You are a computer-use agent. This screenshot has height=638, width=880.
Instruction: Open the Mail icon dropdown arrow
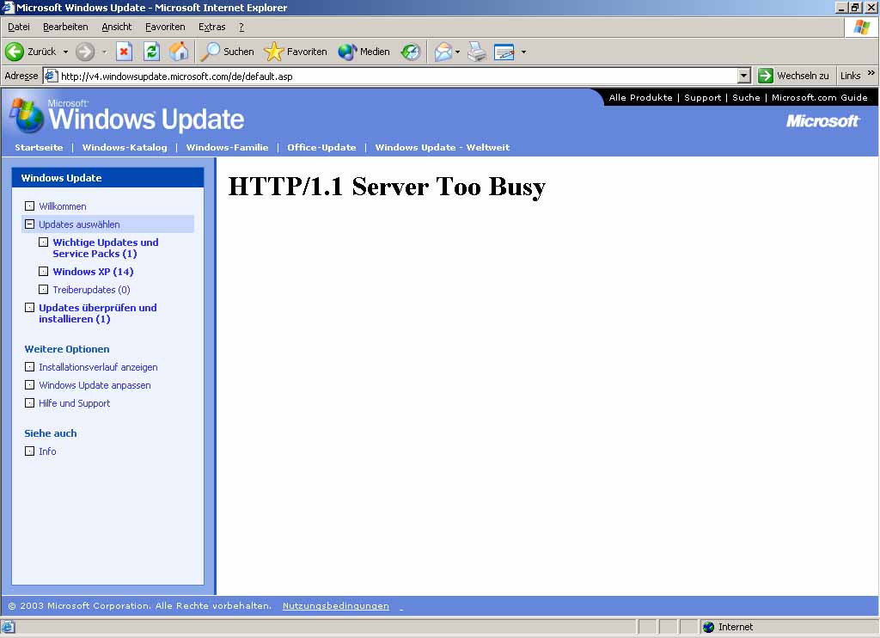(x=457, y=52)
